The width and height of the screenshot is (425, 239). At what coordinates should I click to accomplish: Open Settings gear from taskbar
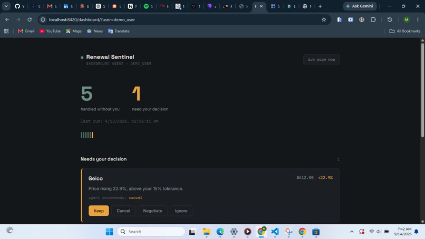click(234, 232)
